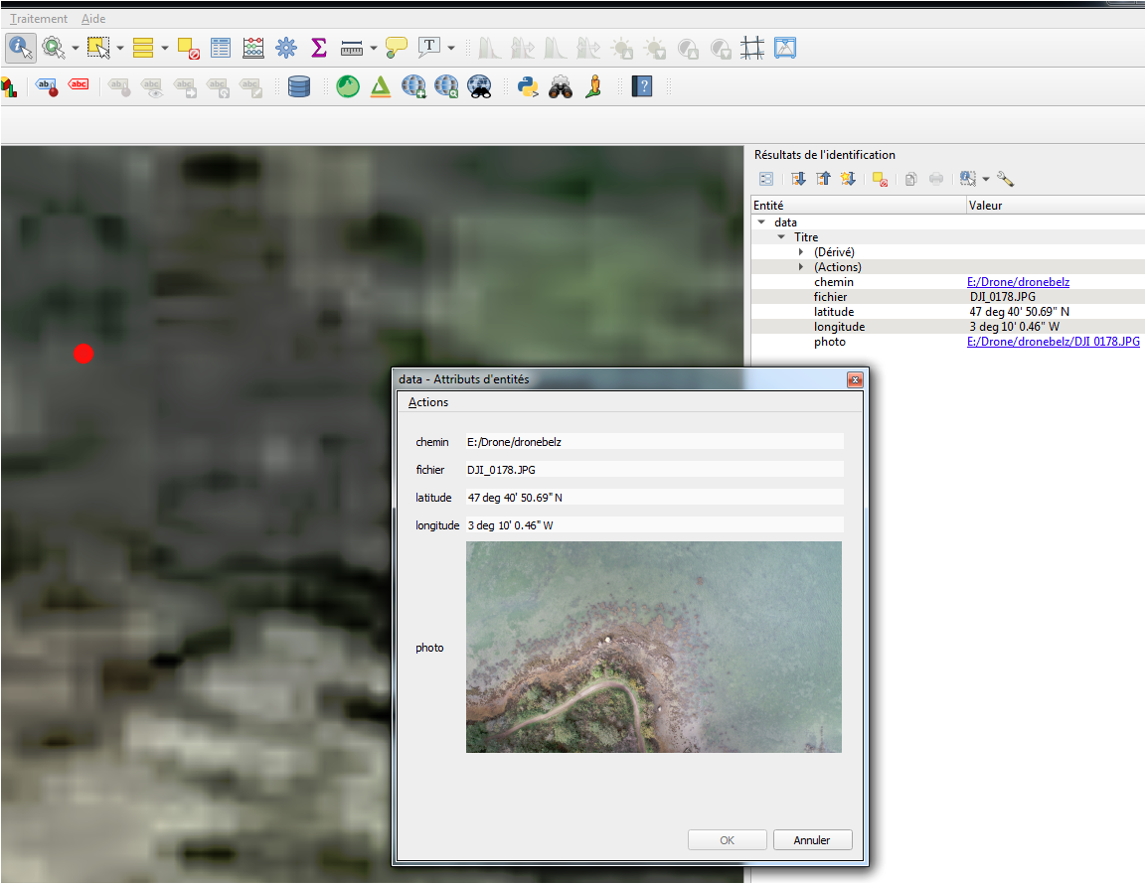Viewport: 1146px width, 884px height.
Task: Click the binoculars search icon
Action: [x=561, y=87]
